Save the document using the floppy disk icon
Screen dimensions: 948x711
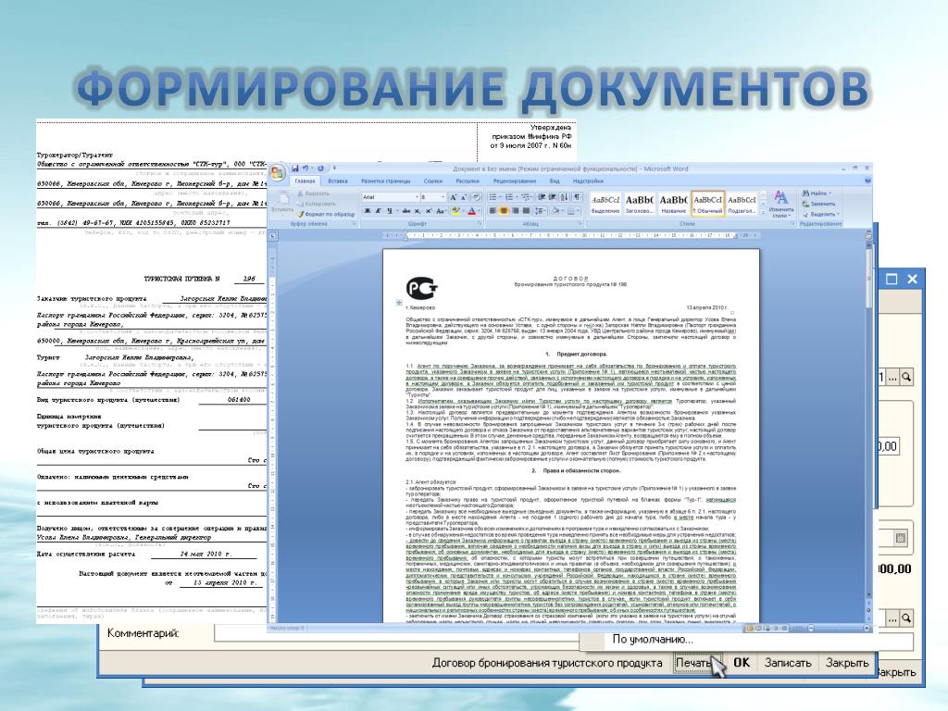tap(295, 168)
